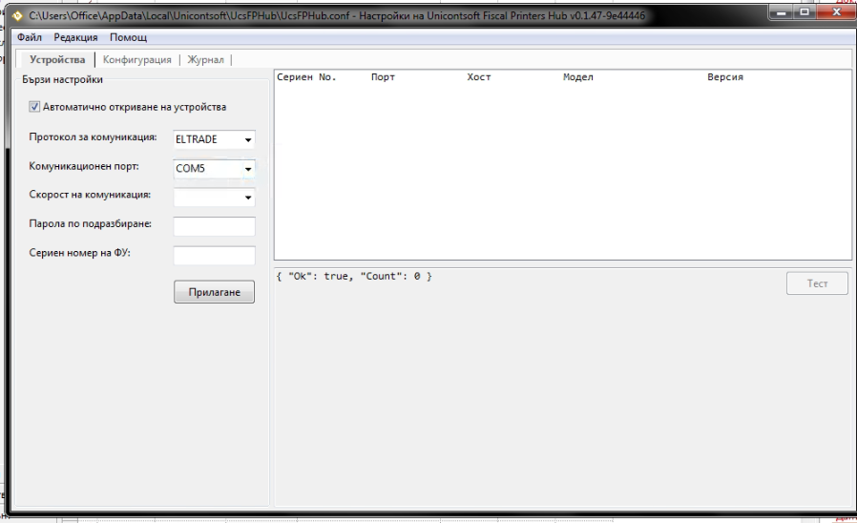857x523 pixels.
Task: Close the Fiscal Printers Hub window
Action: pyautogui.click(x=836, y=12)
